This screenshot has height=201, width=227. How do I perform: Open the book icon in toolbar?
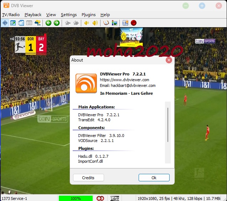(x=106, y=23)
